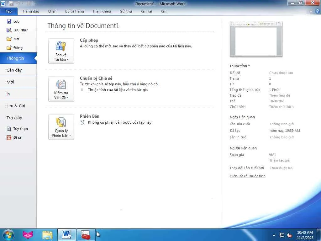Screen dimensions: 321x241
Task: Select Mới (New) in sidebar
Action: tap(18, 82)
